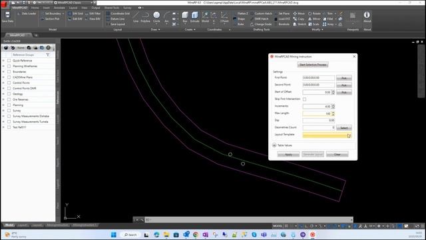Open the Layout Template dropdown

[349, 135]
